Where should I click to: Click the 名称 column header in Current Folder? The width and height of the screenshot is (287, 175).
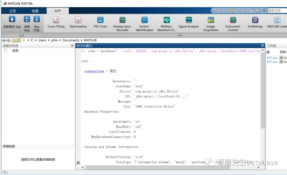(x=15, y=51)
